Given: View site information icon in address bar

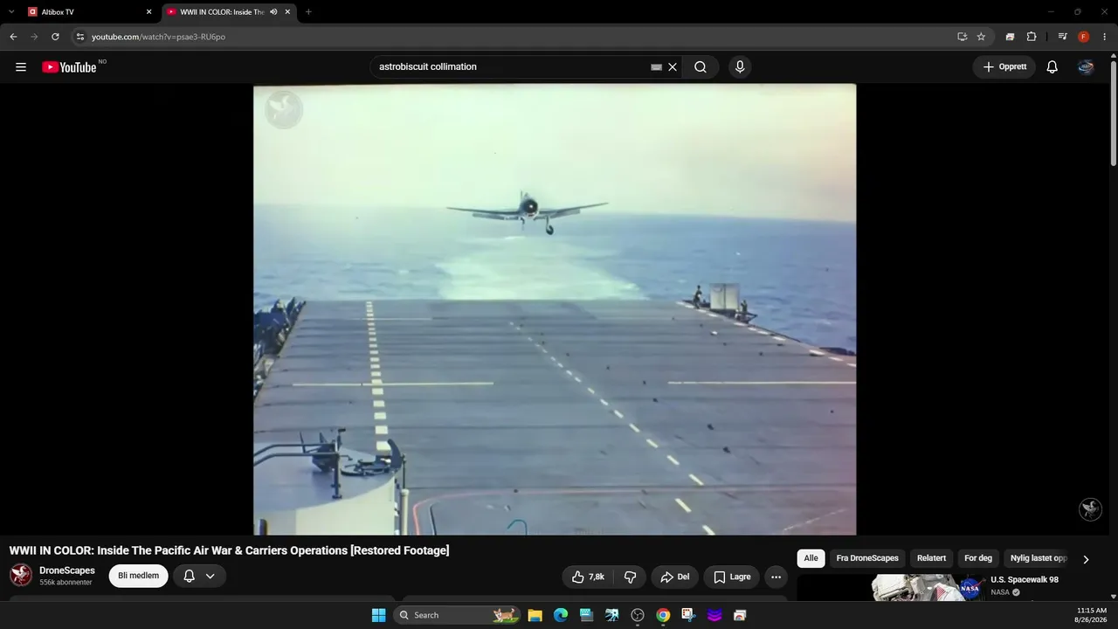Looking at the screenshot, I should tap(80, 37).
